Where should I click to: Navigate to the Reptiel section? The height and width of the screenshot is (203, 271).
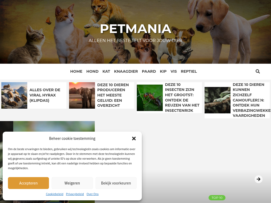pos(189,71)
